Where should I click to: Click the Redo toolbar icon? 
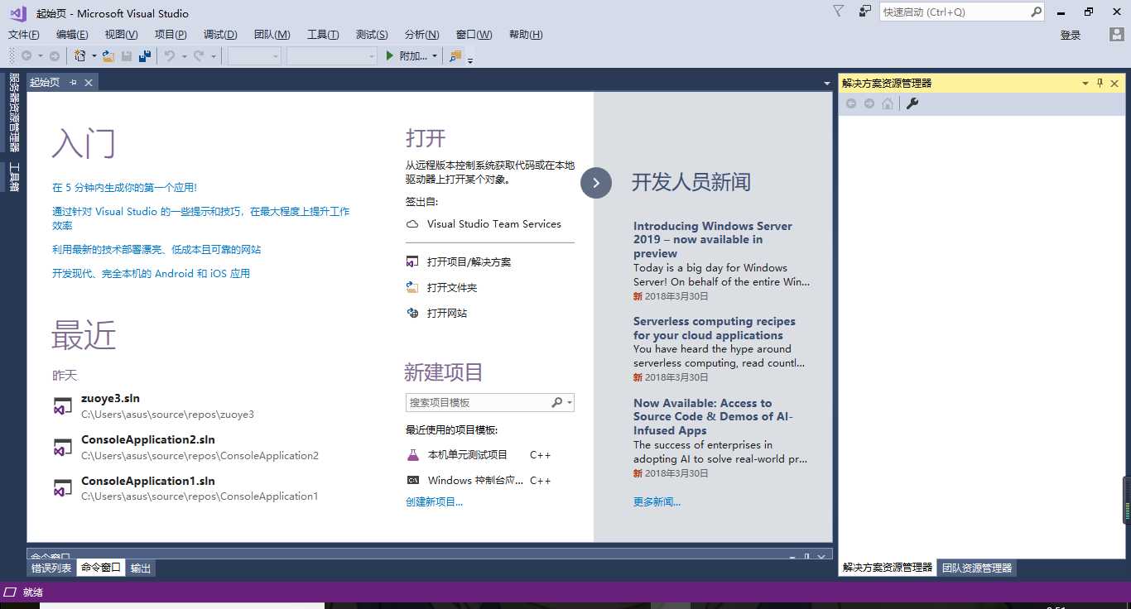pyautogui.click(x=199, y=55)
